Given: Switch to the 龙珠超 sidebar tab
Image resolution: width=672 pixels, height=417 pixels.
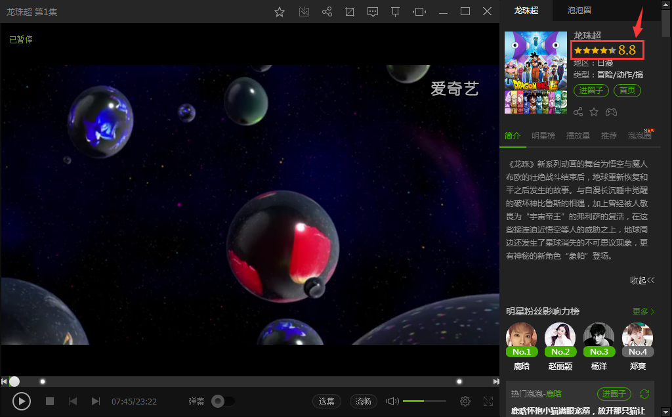Looking at the screenshot, I should [x=526, y=11].
